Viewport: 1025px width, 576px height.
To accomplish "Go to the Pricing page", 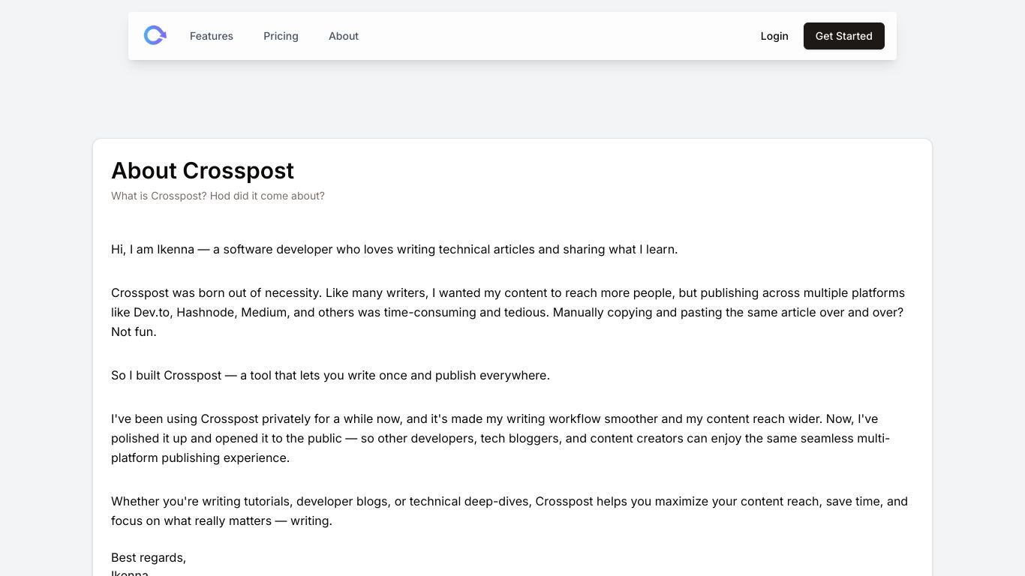I will tap(281, 36).
